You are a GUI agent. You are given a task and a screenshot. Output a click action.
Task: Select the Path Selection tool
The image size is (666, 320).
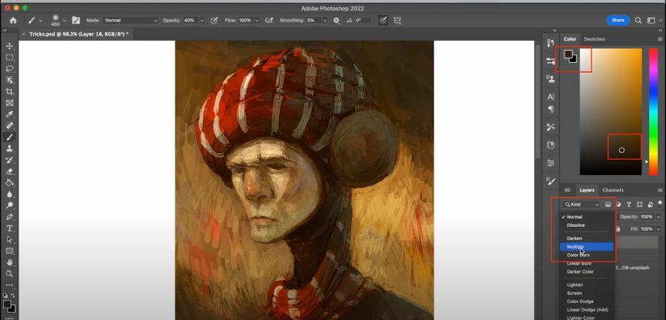pyautogui.click(x=10, y=239)
